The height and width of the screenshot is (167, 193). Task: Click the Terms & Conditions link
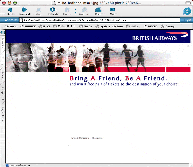coord(80,138)
